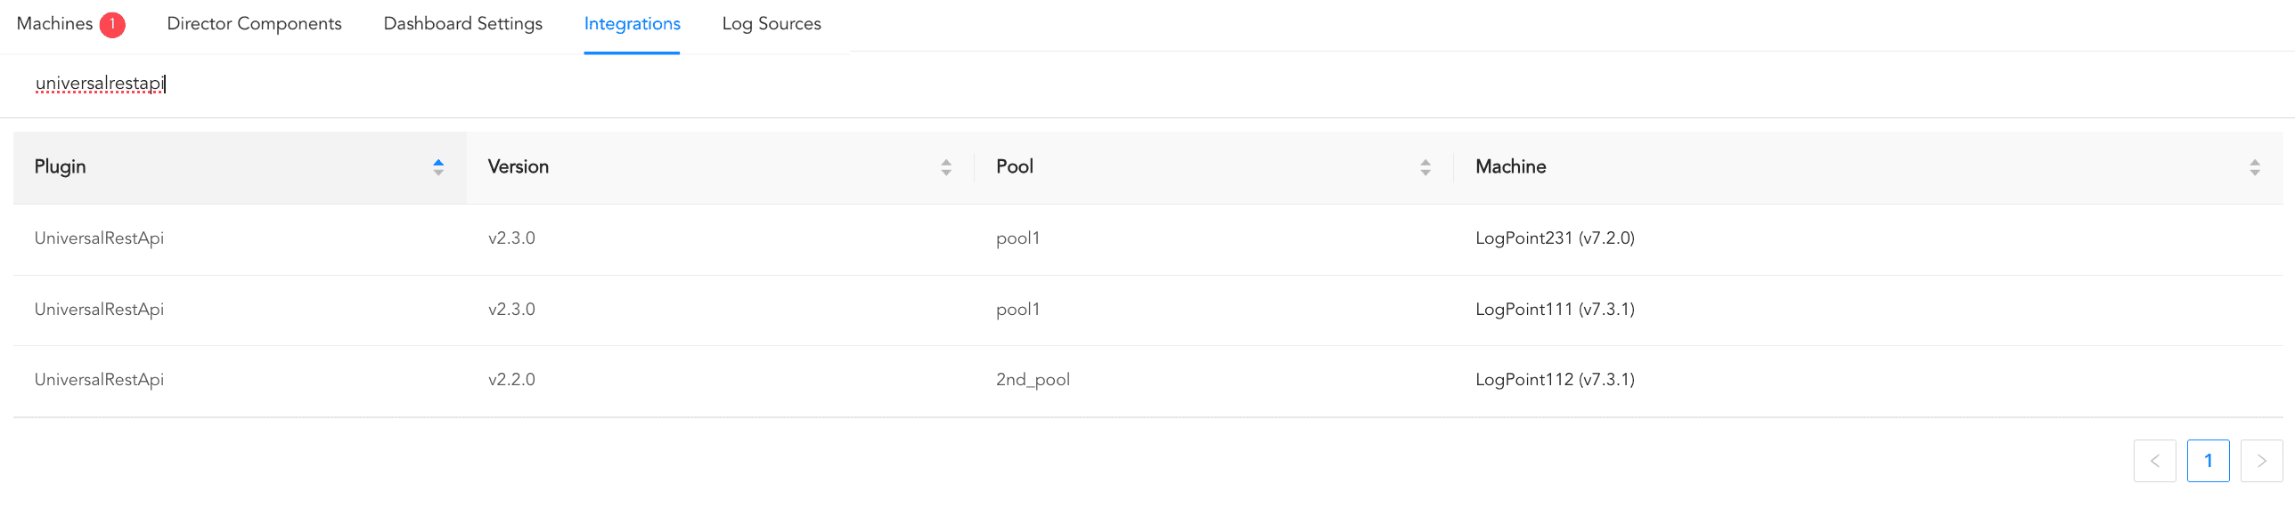Select the pool1 entry in second row
Image resolution: width=2295 pixels, height=516 pixels.
[x=1017, y=309]
